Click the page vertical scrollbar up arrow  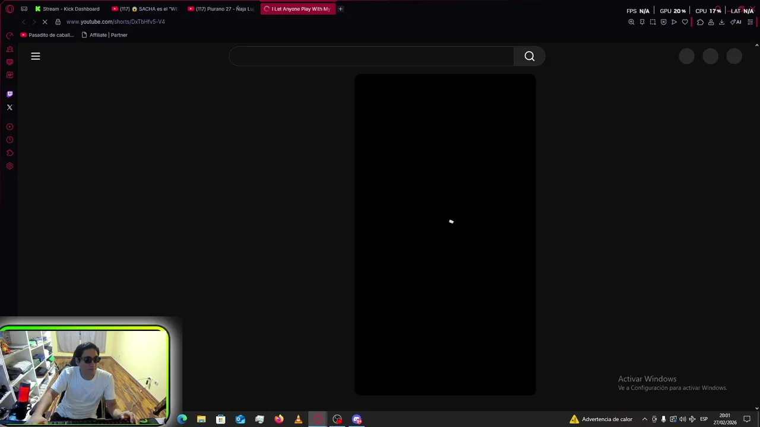tap(756, 45)
